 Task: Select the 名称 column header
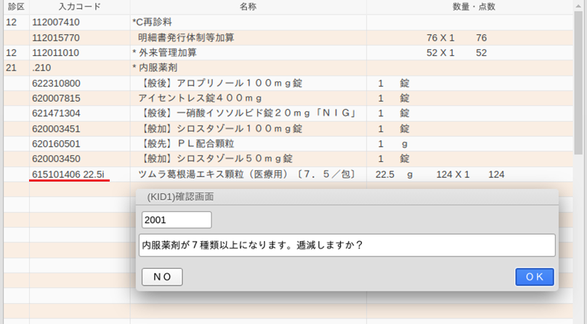(x=248, y=7)
